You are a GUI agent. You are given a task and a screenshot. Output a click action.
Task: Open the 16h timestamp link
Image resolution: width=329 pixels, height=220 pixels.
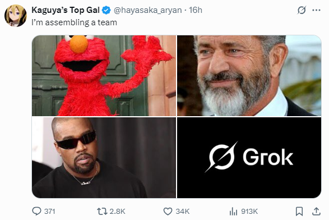pyautogui.click(x=196, y=10)
